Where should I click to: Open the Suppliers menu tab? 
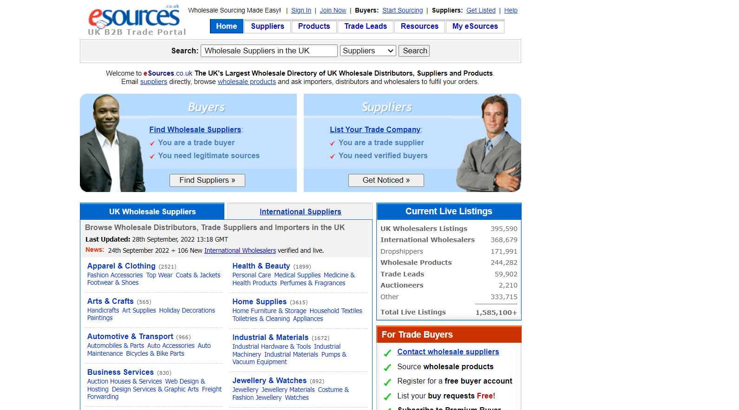coord(268,26)
